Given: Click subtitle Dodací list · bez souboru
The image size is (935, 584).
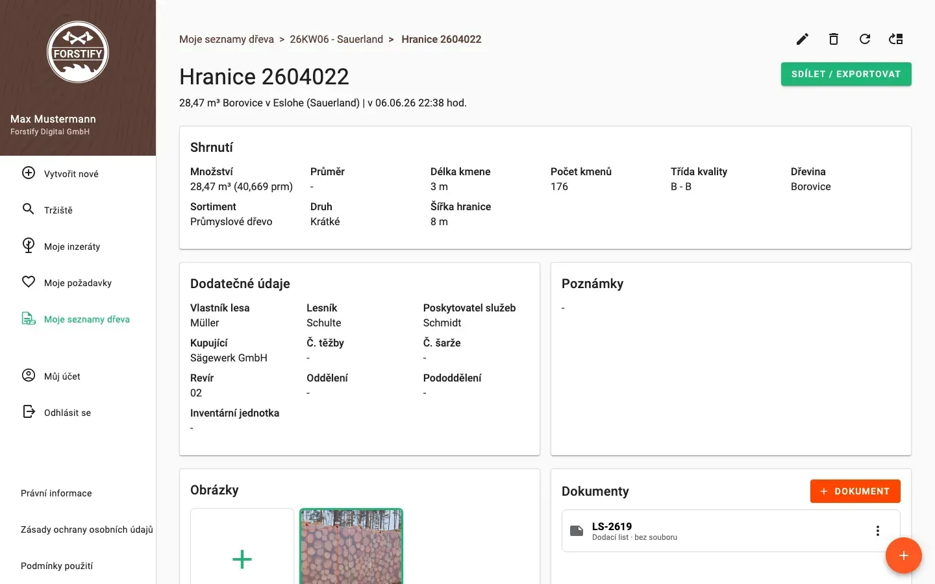Looking at the screenshot, I should 634,537.
